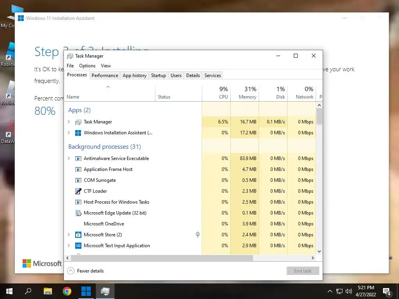Screen dimensions: 399x299
Task: Sort by the Status column header
Action: [x=178, y=93]
